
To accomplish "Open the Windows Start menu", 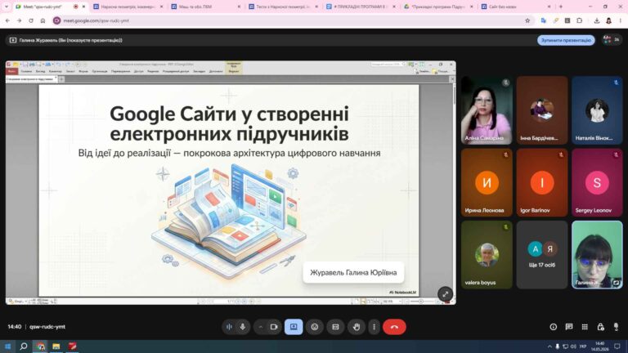I will (7, 346).
